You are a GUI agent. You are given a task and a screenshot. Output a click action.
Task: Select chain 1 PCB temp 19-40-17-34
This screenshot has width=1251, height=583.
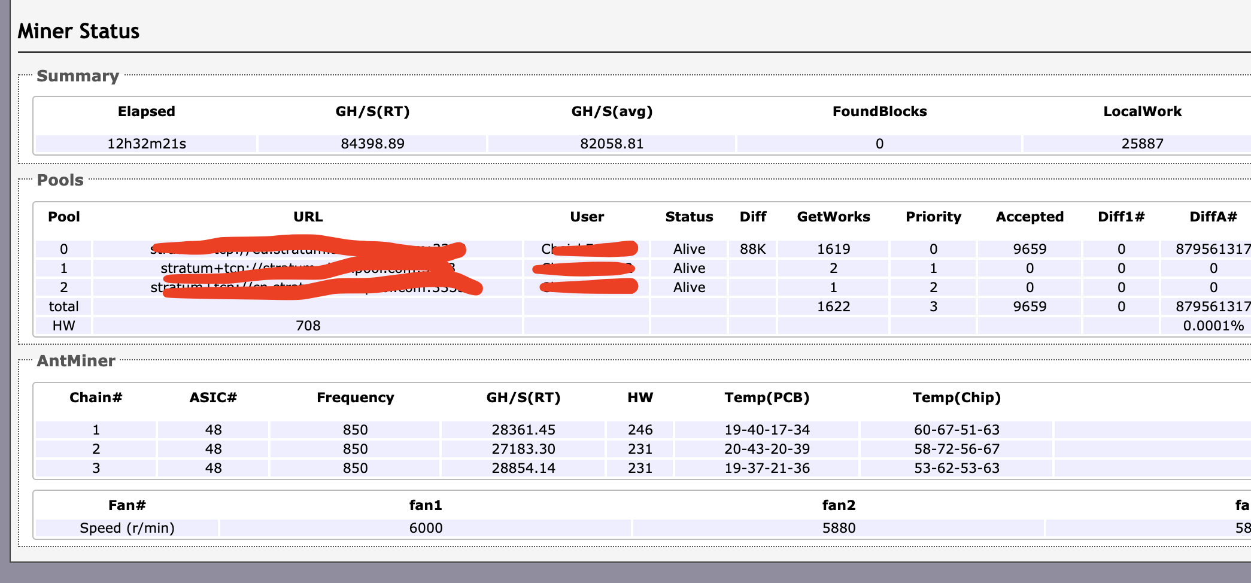(x=767, y=430)
